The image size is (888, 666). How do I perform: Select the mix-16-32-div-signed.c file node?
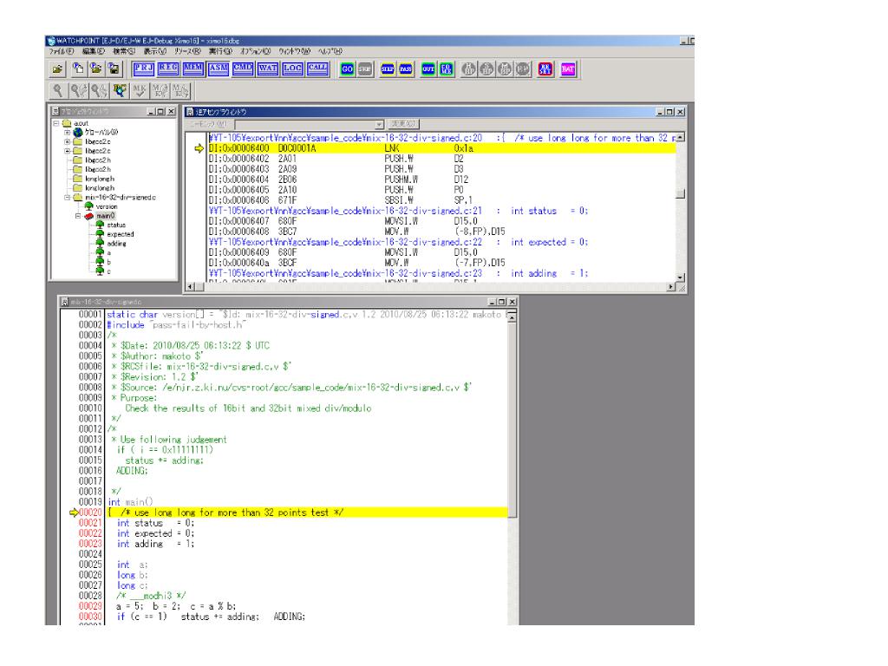[x=120, y=198]
